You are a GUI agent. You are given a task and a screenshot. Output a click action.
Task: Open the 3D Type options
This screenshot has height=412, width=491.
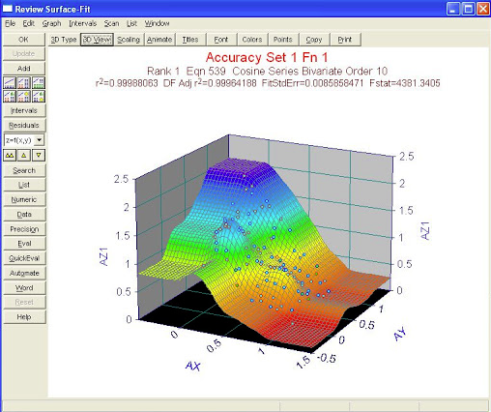coord(64,40)
